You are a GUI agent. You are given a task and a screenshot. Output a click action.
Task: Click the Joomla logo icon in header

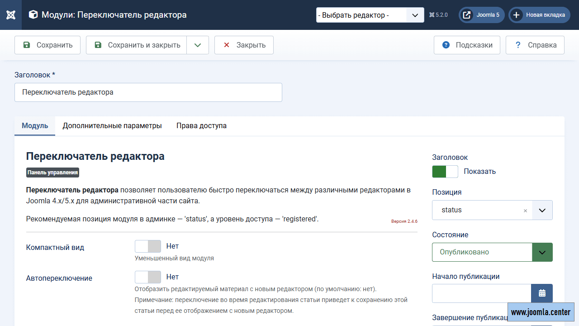coord(11,15)
